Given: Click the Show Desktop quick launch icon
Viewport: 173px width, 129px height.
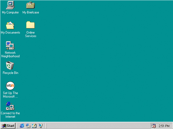Looking at the screenshot, I should (x=34, y=126).
